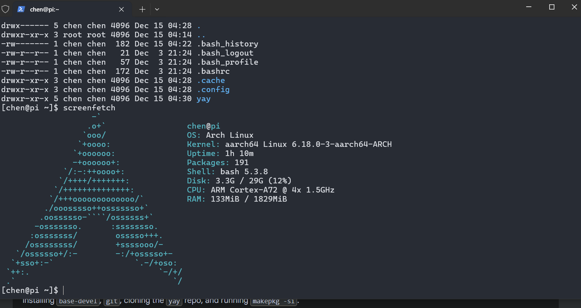The width and height of the screenshot is (581, 308).
Task: Click the "04:14" time in the root-owned row
Action: [x=180, y=35]
